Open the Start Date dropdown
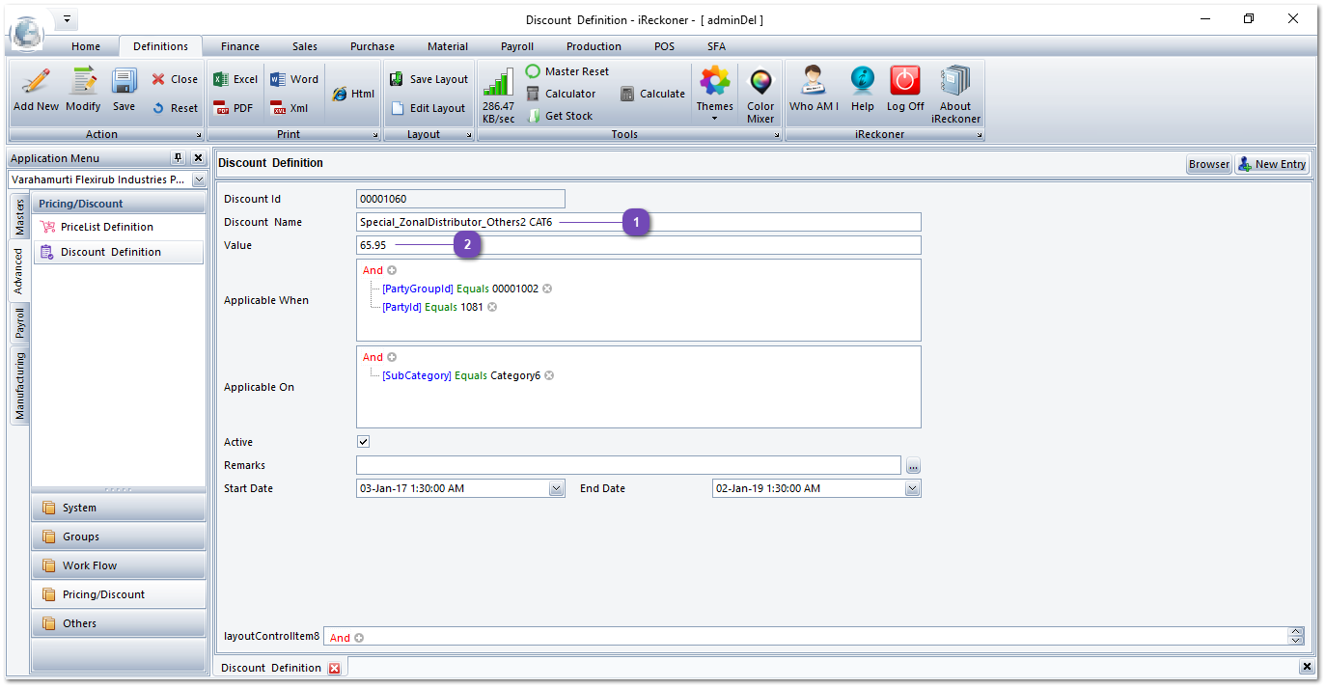The width and height of the screenshot is (1326, 688). click(556, 489)
